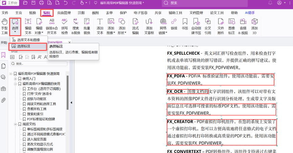Collapse navigation panel using the arrow handle

coord(71,103)
